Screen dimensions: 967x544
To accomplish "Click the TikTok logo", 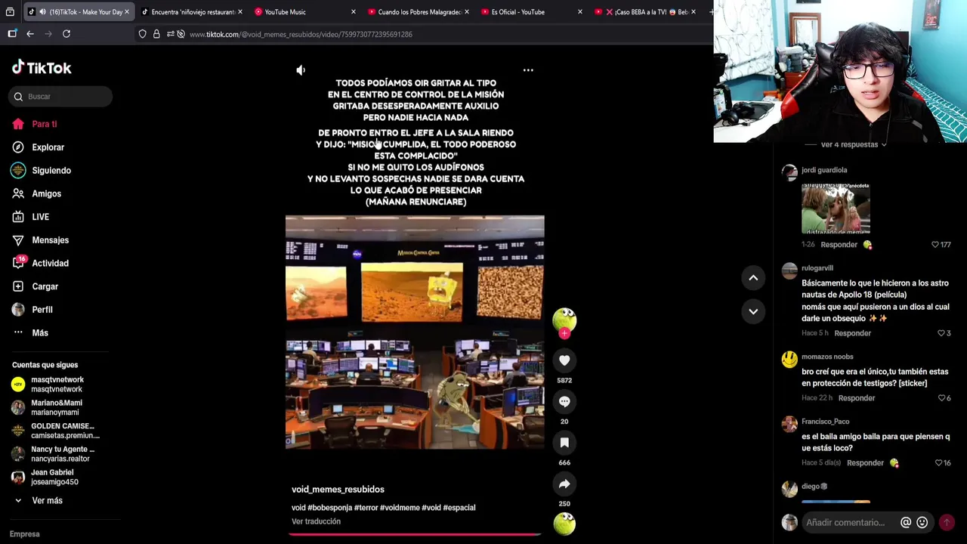I will coord(42,68).
